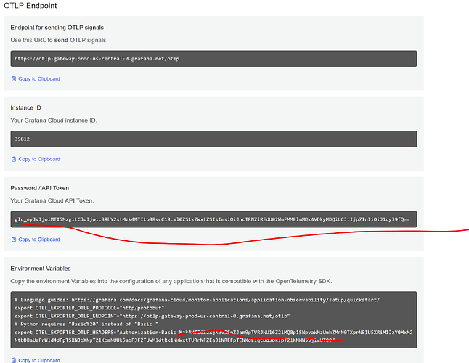The image size is (469, 363).
Task: Click the OTEL_EXPORTER_OTLP_ENDPOINT export line
Action: click(152, 316)
